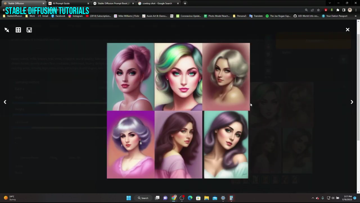Open Ausin Art & Glamo bookmark
The height and width of the screenshot is (203, 360).
[155, 16]
